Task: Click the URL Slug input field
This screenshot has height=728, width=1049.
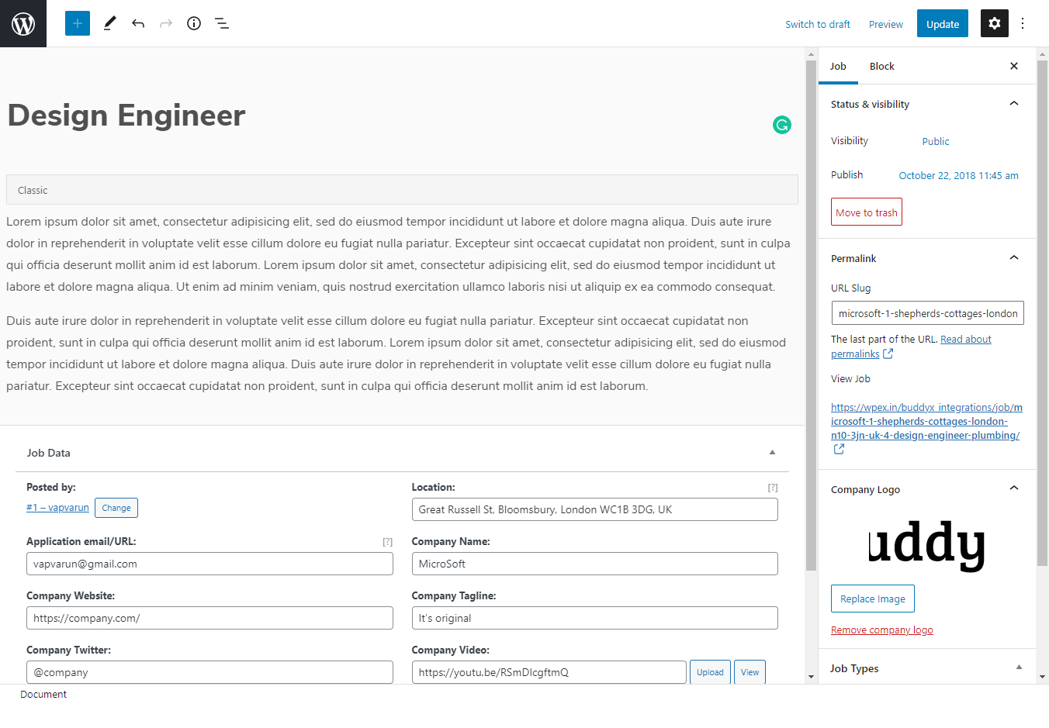Action: point(927,313)
